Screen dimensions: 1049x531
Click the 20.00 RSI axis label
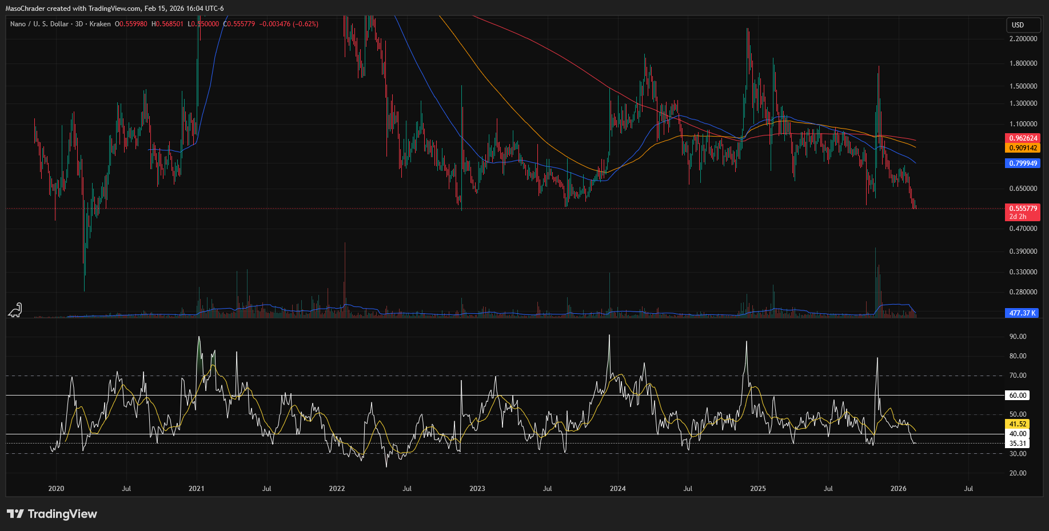click(1018, 473)
